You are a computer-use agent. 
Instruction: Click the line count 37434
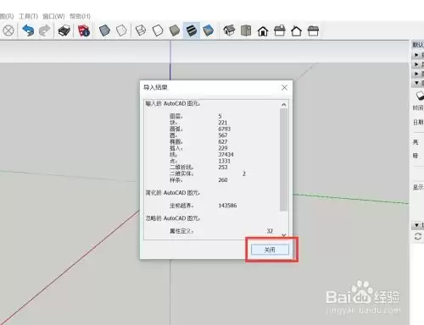point(226,154)
